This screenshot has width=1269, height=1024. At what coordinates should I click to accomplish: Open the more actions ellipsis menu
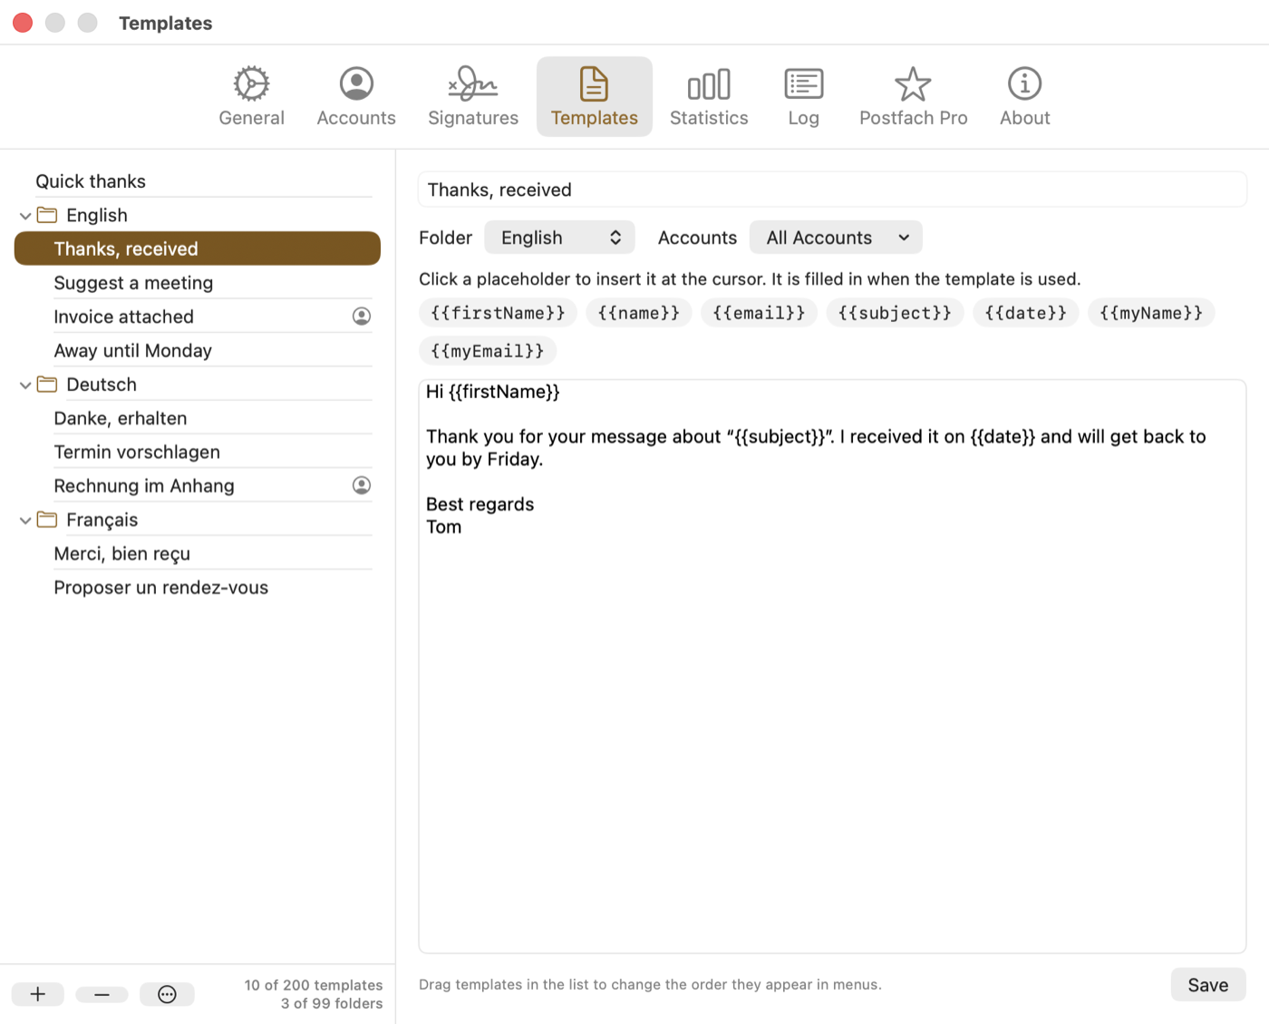tap(167, 994)
